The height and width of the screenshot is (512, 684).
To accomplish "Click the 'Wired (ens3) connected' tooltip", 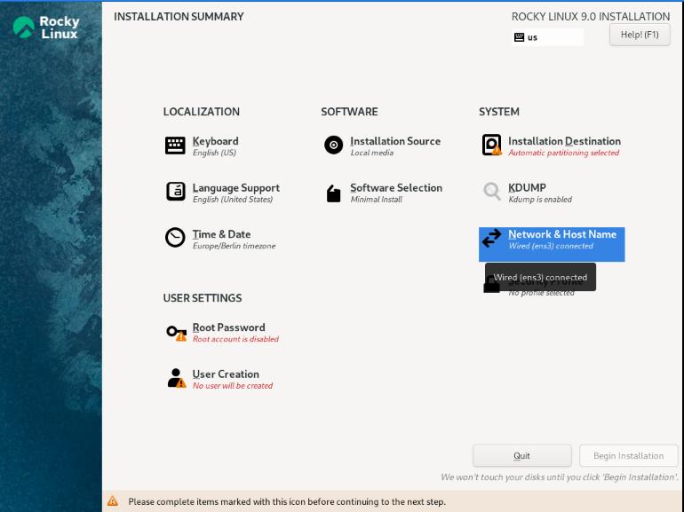I will (540, 277).
